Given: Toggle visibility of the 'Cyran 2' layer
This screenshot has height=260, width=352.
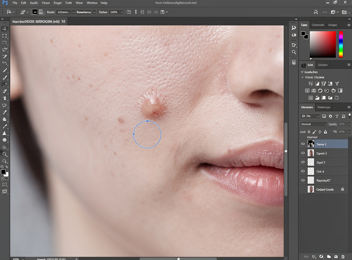Looking at the screenshot, I should click(303, 153).
